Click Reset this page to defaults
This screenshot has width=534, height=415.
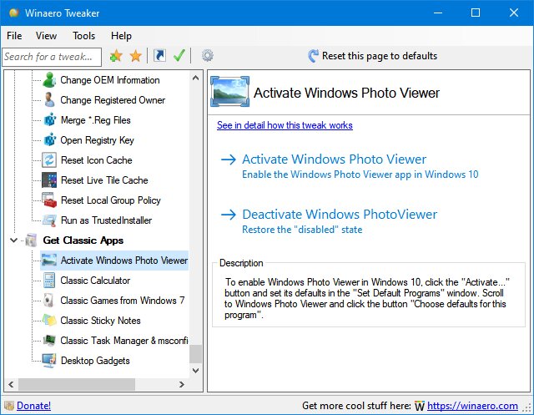coord(380,56)
